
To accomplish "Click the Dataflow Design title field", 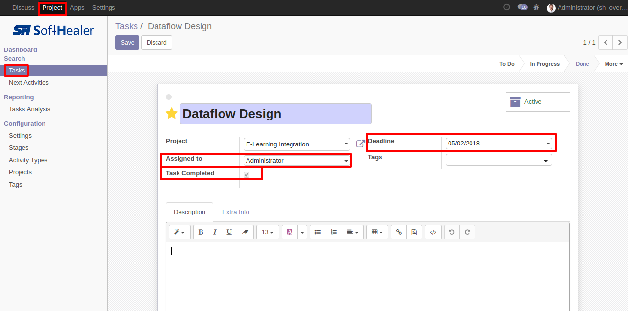I will (x=276, y=114).
